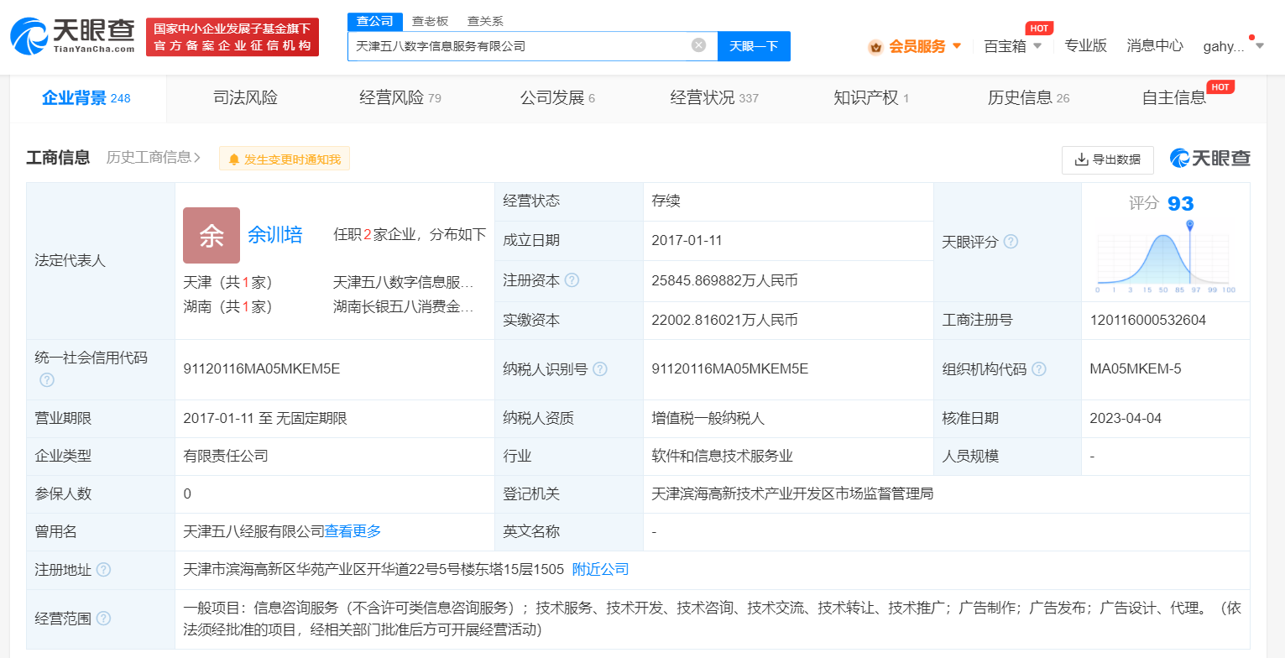Viewport: 1285px width, 658px height.
Task: Open the 自主信息 tab
Action: tap(1173, 98)
